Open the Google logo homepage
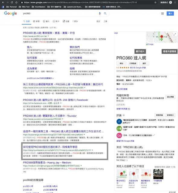178x193 pixels. coord(10,13)
